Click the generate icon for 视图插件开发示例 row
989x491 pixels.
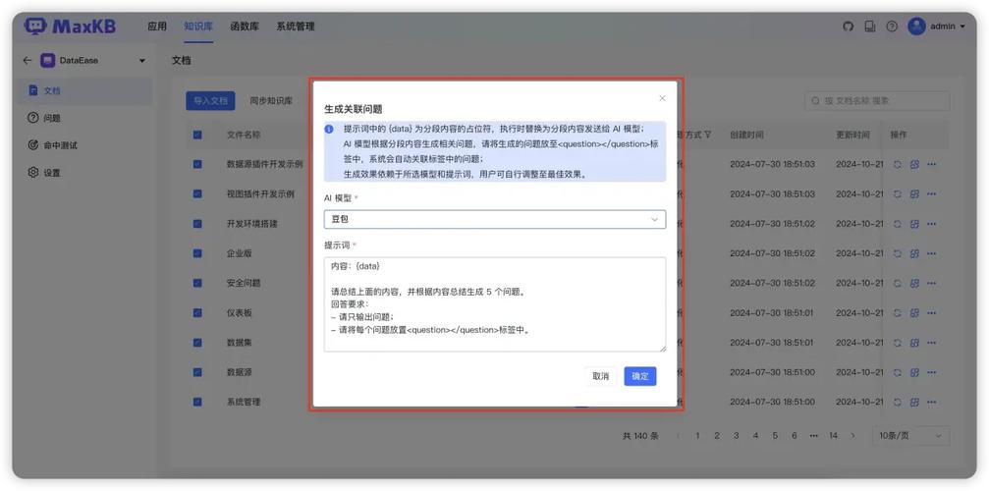pyautogui.click(x=914, y=194)
